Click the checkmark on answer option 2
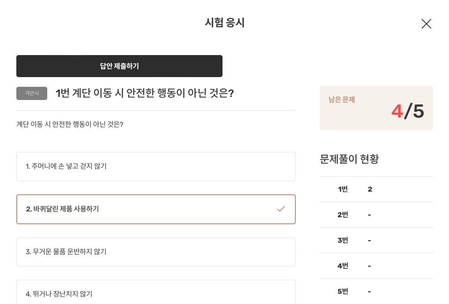449x304 pixels. coord(281,209)
